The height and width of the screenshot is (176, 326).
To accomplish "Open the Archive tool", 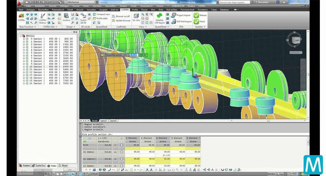I will pos(66,17).
